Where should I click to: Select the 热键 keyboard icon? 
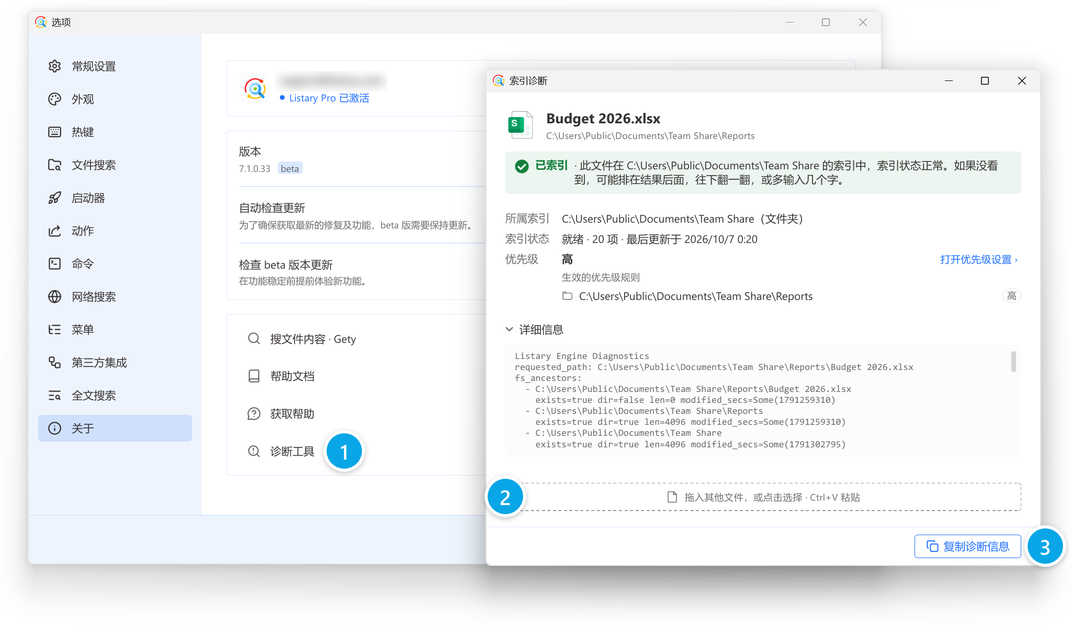pyautogui.click(x=54, y=132)
